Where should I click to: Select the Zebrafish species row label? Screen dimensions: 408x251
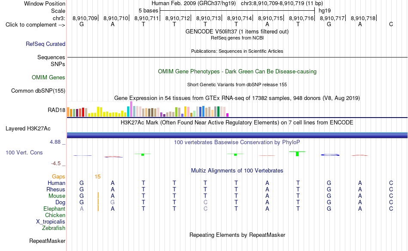pyautogui.click(x=54, y=228)
